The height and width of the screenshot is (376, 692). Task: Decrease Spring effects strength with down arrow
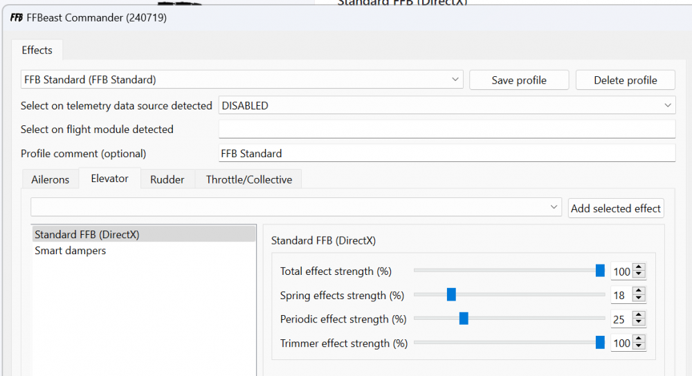pyautogui.click(x=639, y=299)
